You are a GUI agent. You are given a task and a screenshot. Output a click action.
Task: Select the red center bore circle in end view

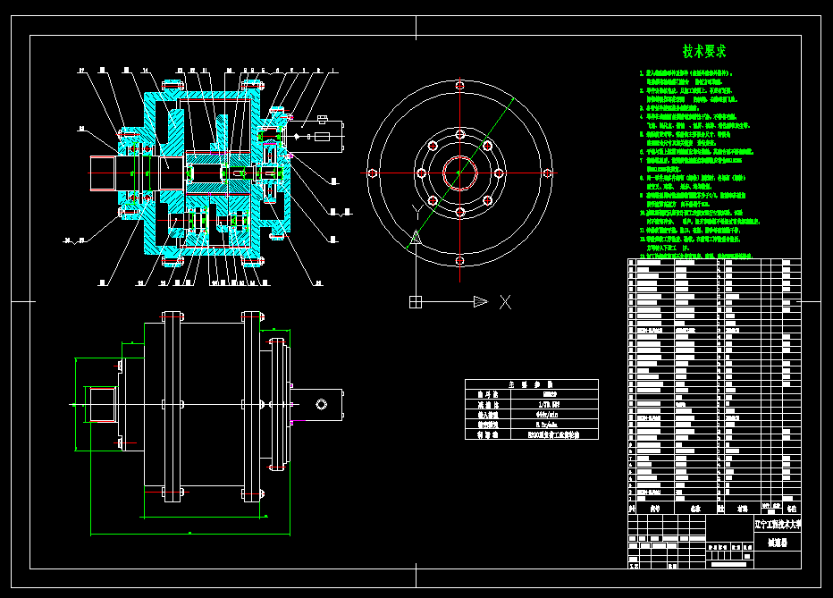[460, 173]
